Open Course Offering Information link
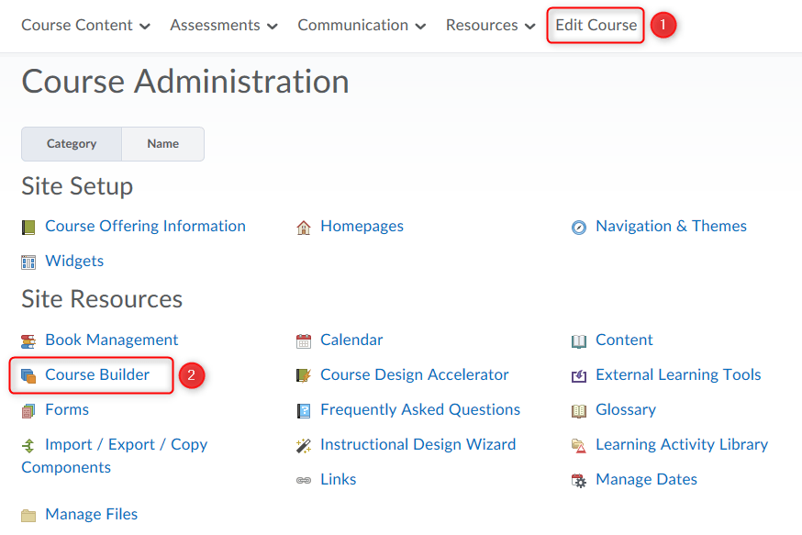Viewport: 802px width, 535px height. 145,226
